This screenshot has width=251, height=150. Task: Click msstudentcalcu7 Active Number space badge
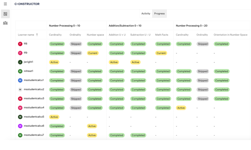(92, 135)
